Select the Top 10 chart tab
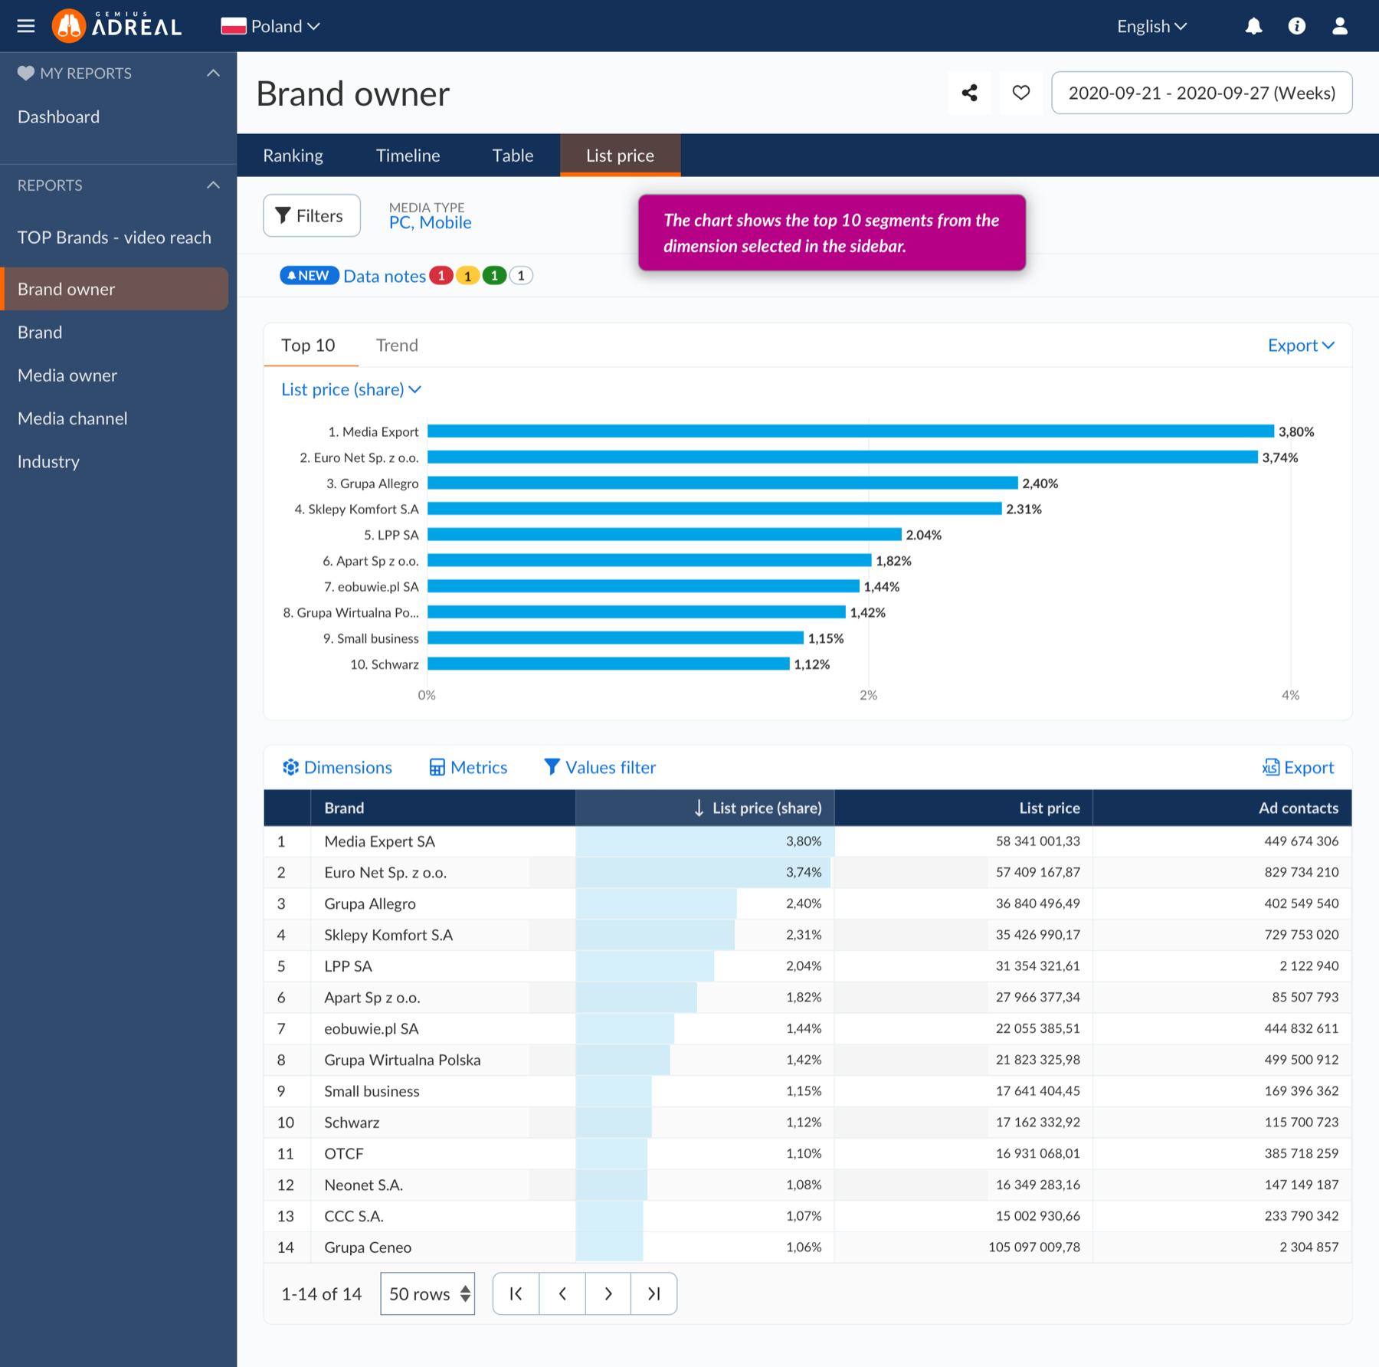Image resolution: width=1379 pixels, height=1367 pixels. 308,345
